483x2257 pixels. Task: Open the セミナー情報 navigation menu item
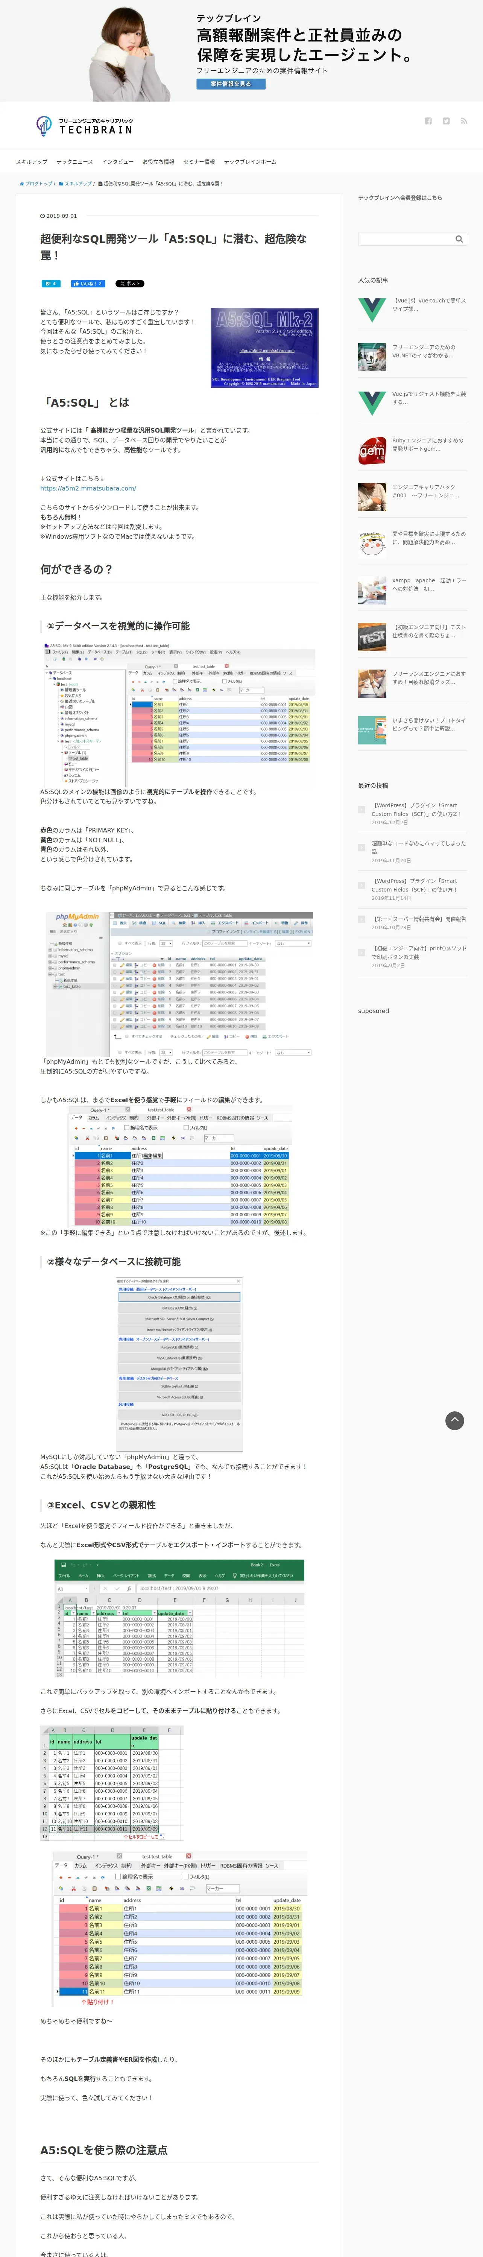pyautogui.click(x=199, y=161)
